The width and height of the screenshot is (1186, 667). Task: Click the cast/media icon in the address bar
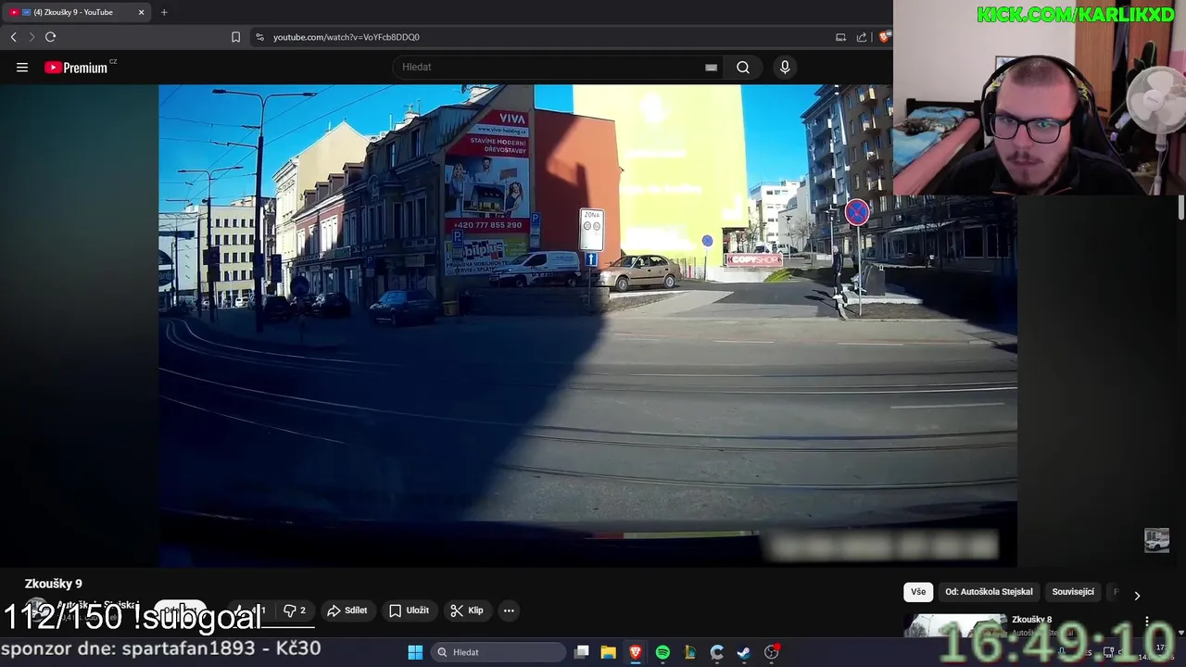(x=840, y=37)
